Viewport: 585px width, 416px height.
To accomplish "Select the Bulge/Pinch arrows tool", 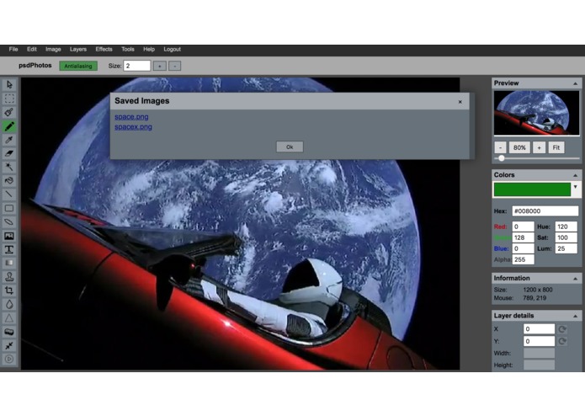I will (9, 345).
